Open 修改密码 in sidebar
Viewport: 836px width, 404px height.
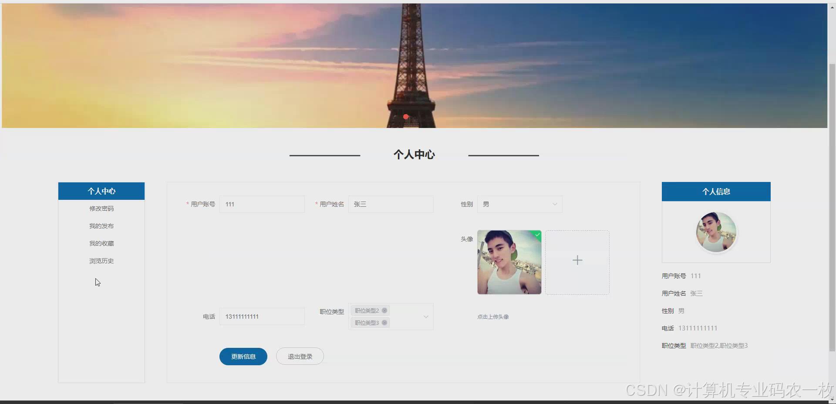pos(101,209)
